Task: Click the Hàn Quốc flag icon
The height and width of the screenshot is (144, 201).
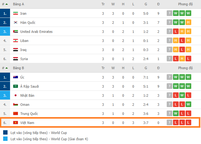Action: (x=15, y=23)
